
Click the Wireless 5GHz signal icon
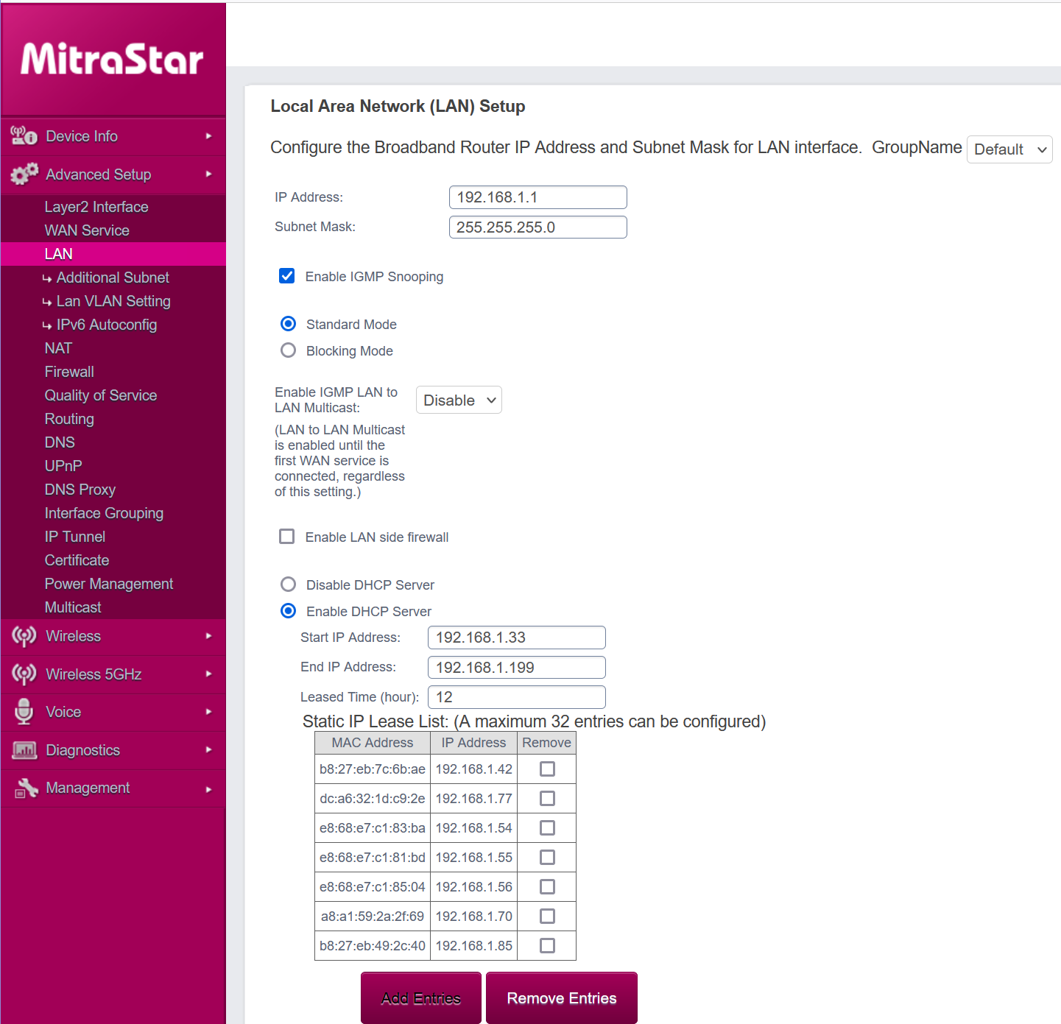(x=24, y=674)
